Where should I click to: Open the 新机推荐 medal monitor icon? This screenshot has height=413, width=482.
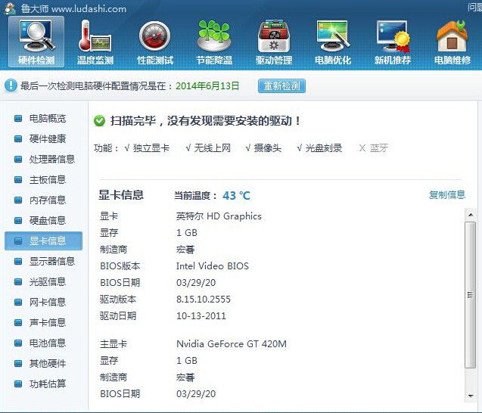pos(393,42)
